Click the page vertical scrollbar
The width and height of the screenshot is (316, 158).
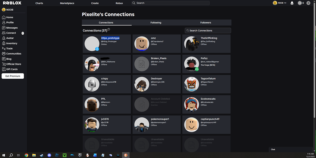314,60
